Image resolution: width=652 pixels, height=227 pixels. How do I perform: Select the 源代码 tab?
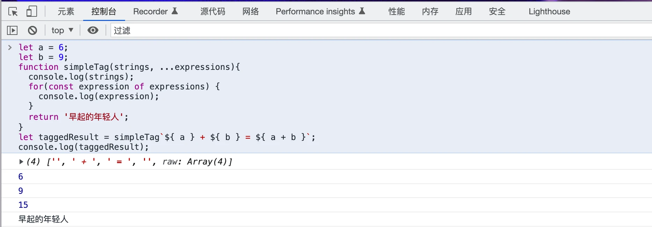point(213,12)
